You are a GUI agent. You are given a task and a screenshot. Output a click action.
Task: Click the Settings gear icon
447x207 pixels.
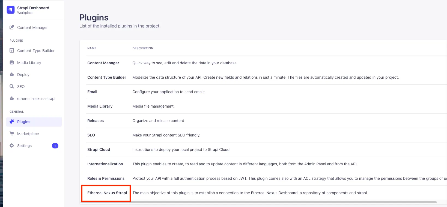(12, 146)
